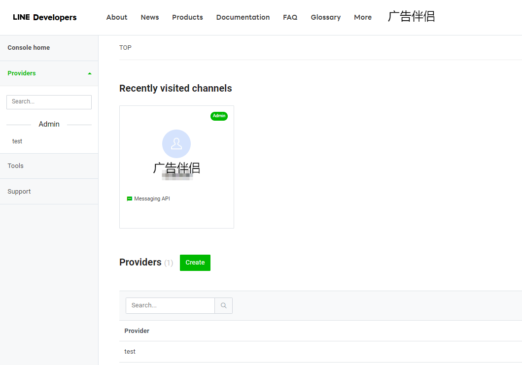
Task: Click the magnifier search icon in Providers
Action: (224, 305)
